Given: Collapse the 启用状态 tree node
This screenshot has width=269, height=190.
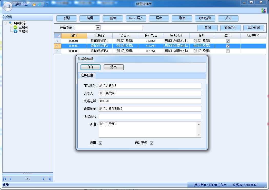Looking at the screenshot, I should (x=6, y=23).
